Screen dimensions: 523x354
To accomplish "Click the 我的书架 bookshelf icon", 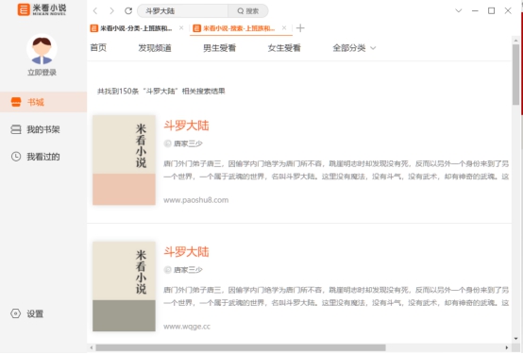I will [16, 129].
